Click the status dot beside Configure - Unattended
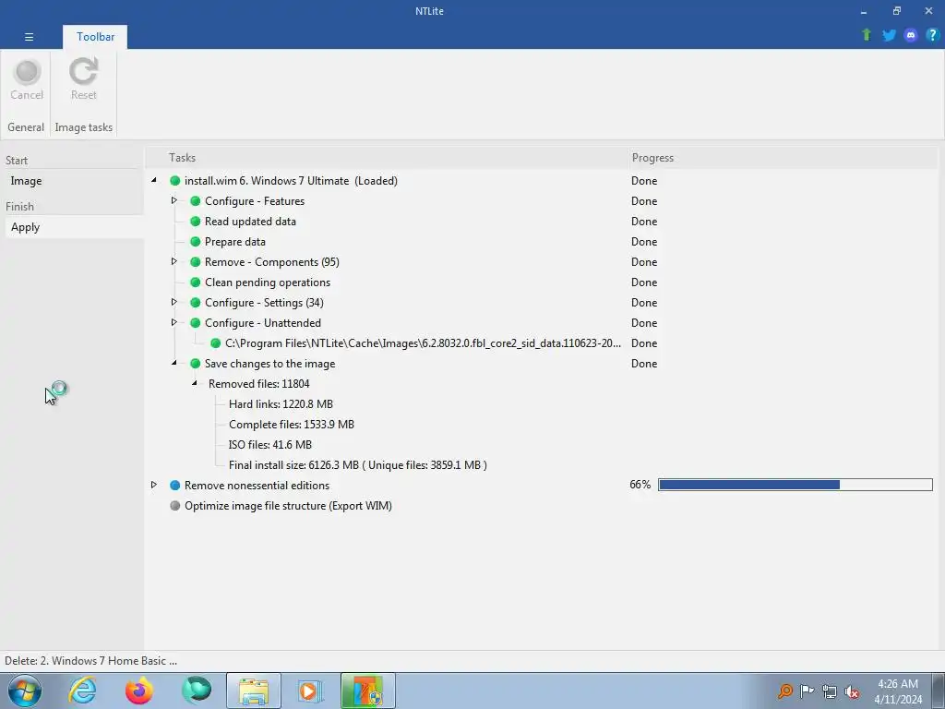945x709 pixels. [196, 323]
